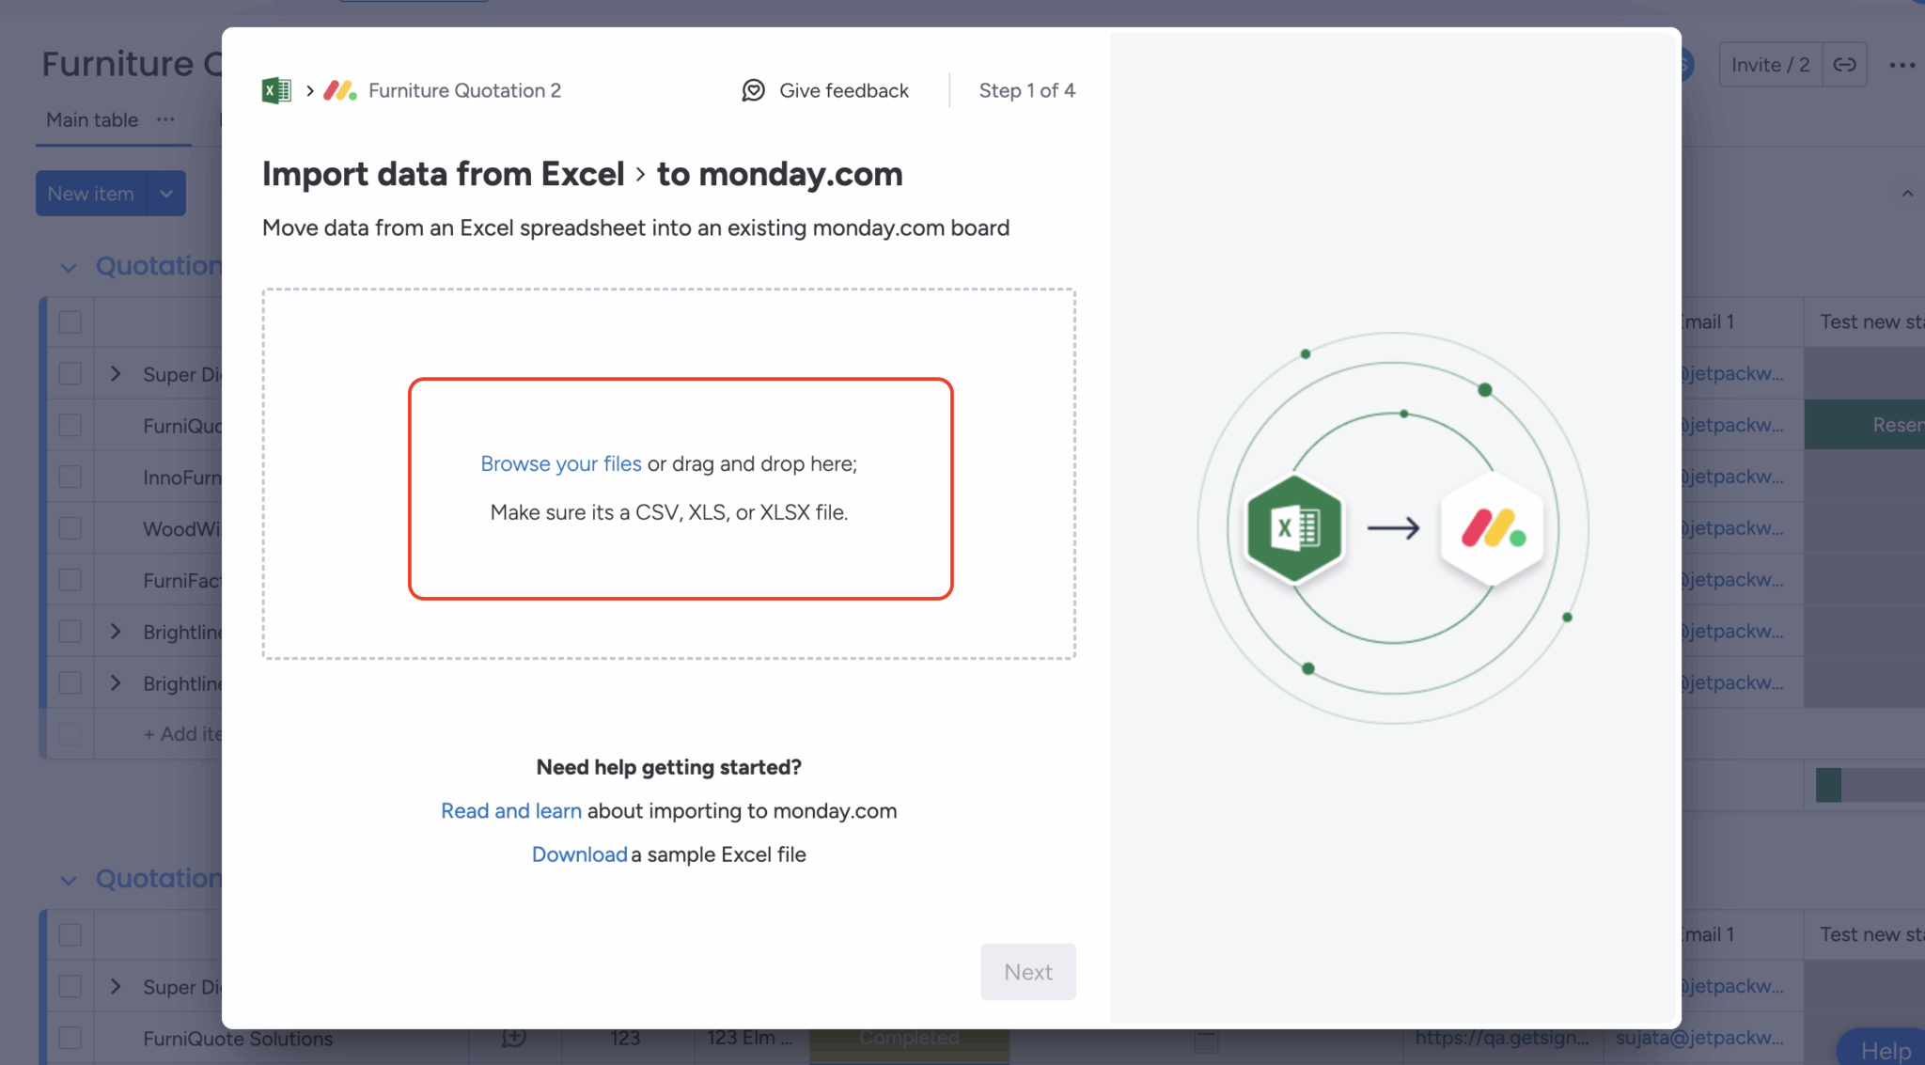Tick the checkbox for the Super Di row
Viewport: 1925px width, 1065px height.
(70, 374)
